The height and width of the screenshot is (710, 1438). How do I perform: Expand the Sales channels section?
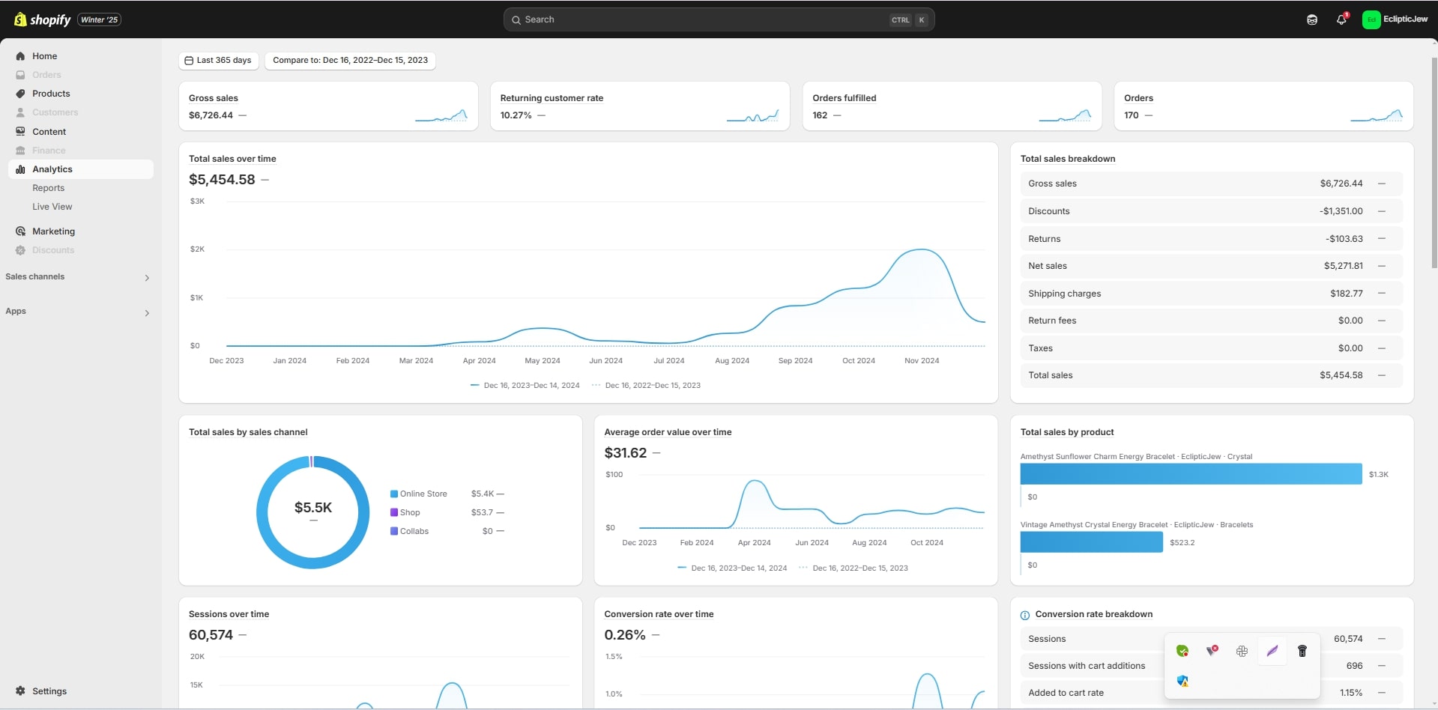point(147,278)
